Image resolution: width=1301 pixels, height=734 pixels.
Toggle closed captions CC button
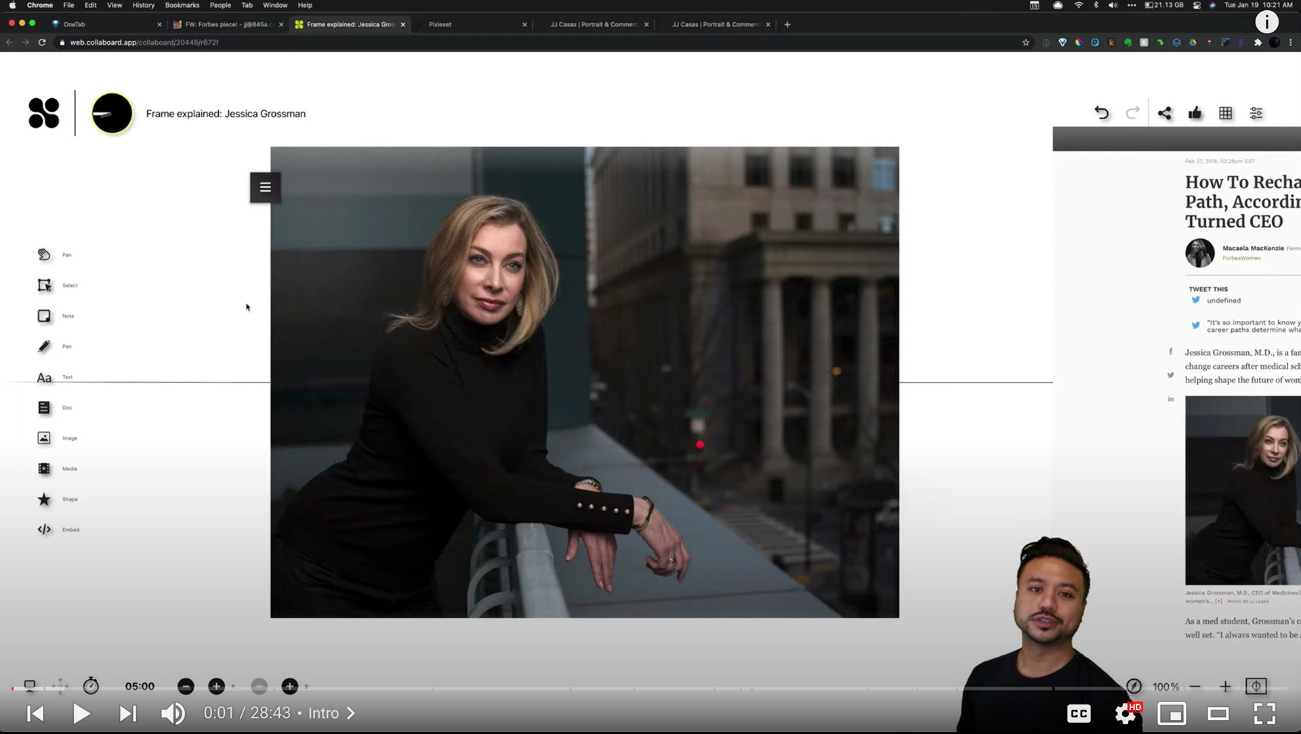pyautogui.click(x=1079, y=713)
